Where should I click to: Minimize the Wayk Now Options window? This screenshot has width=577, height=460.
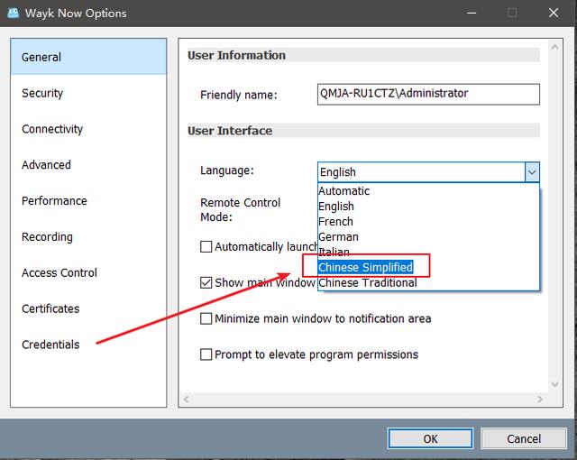click(x=472, y=13)
